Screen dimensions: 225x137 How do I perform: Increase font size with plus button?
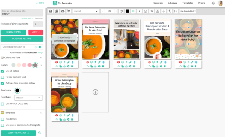coord(116,11)
